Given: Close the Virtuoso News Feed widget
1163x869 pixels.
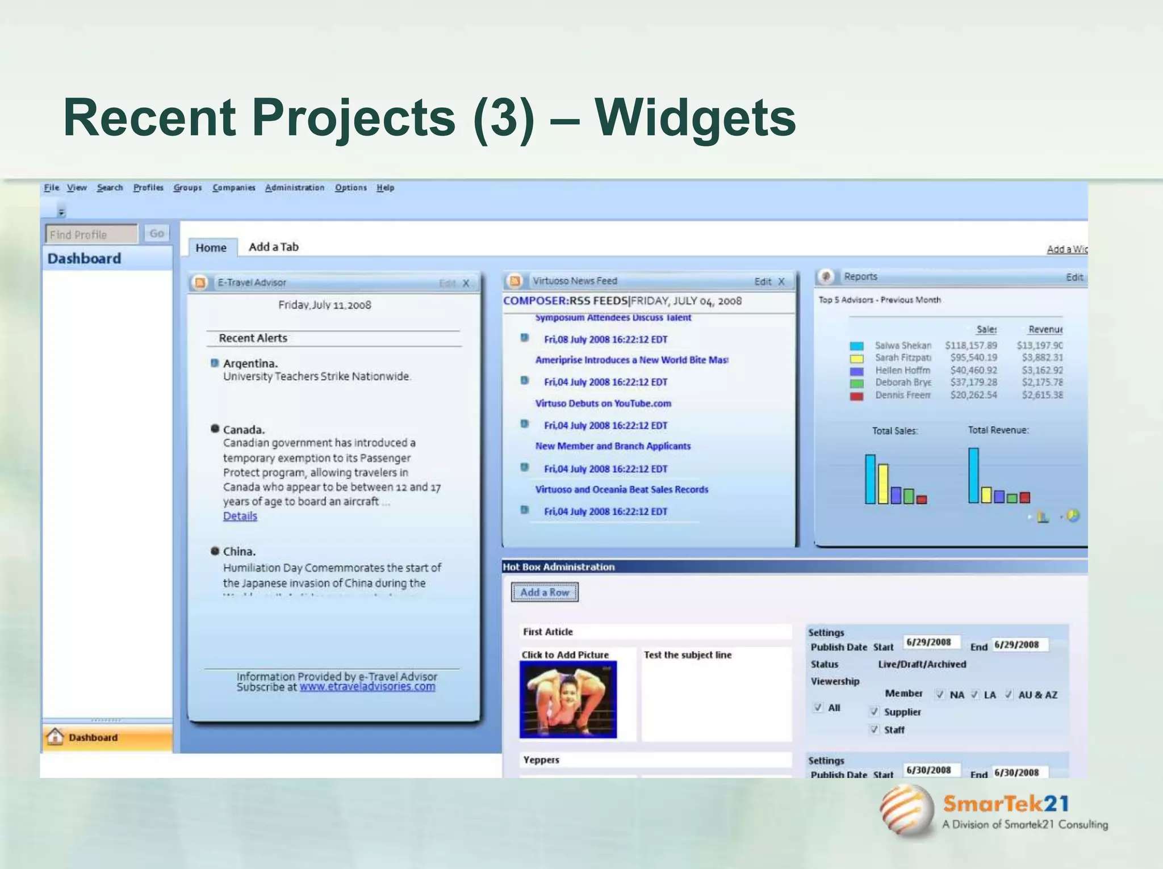Looking at the screenshot, I should 781,282.
